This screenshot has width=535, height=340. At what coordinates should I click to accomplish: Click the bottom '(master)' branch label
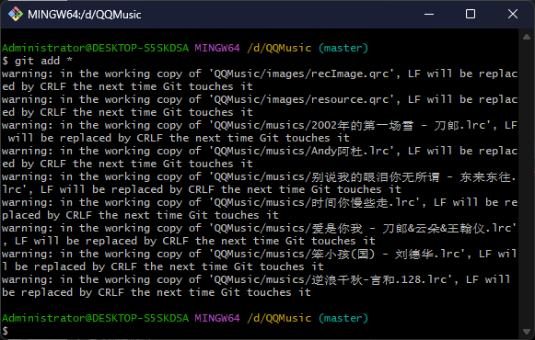(x=343, y=318)
